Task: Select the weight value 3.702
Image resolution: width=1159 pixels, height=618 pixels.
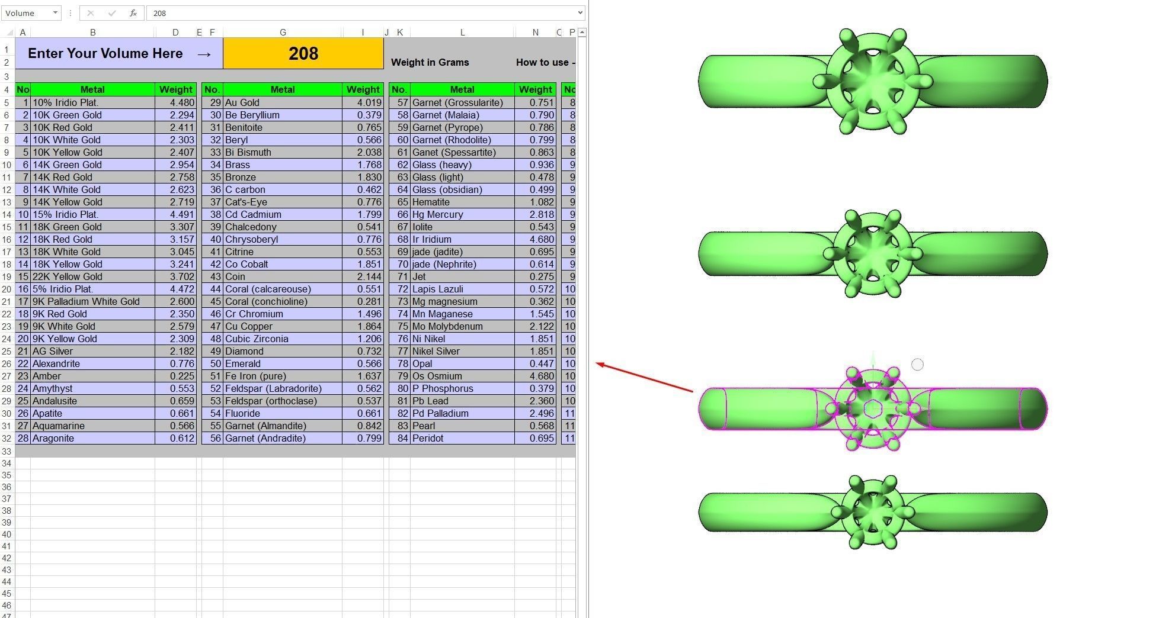Action: (175, 276)
